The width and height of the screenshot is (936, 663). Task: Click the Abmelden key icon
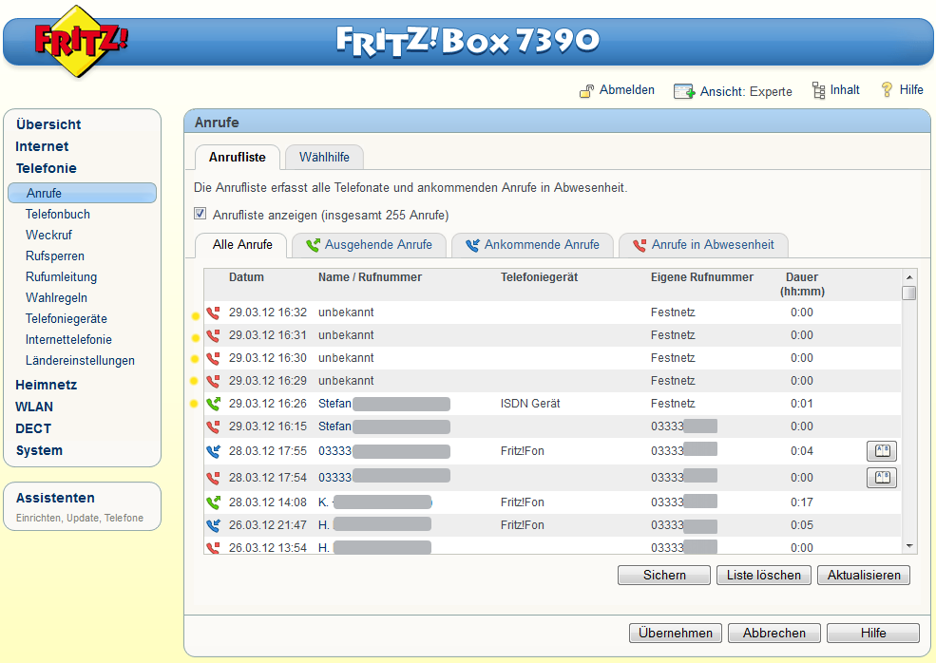tap(586, 90)
